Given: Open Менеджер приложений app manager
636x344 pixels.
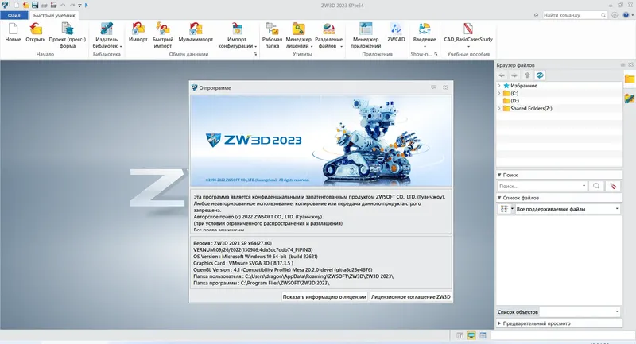Looking at the screenshot, I should pyautogui.click(x=366, y=36).
